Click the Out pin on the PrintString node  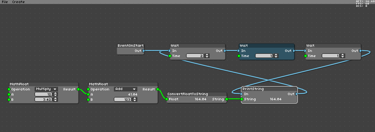(x=296, y=94)
